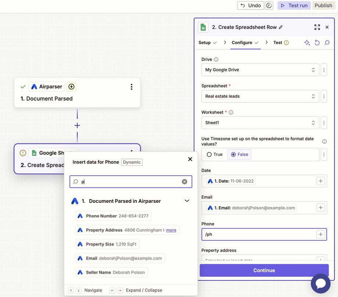Clear the search box text
The image size is (338, 297).
pyautogui.click(x=184, y=182)
